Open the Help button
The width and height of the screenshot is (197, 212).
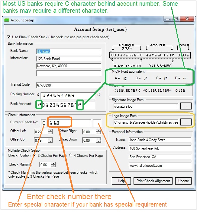click(x=121, y=181)
